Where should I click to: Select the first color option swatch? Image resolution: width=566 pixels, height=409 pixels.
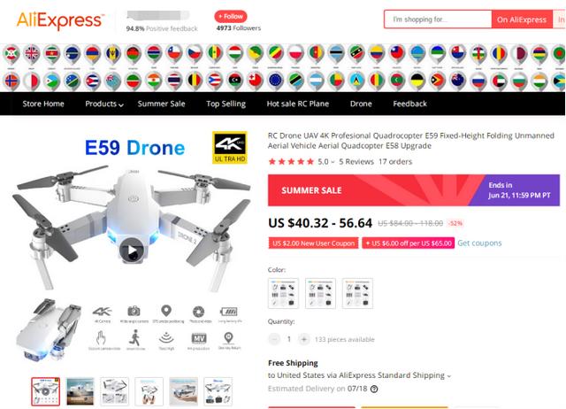(x=283, y=293)
